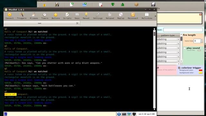Click the Reconnect button
206x116 pixels.
pyautogui.click(x=133, y=16)
